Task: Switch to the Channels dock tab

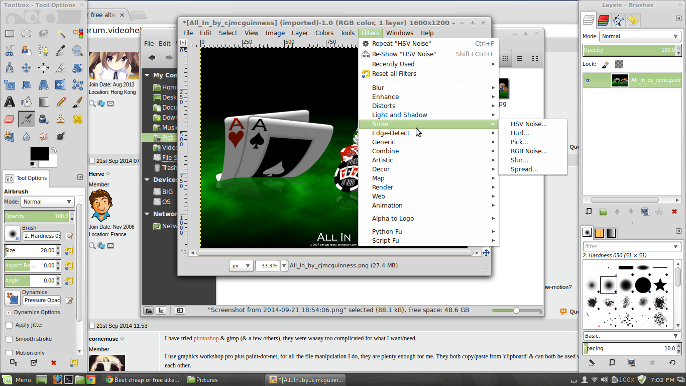Action: pos(603,20)
